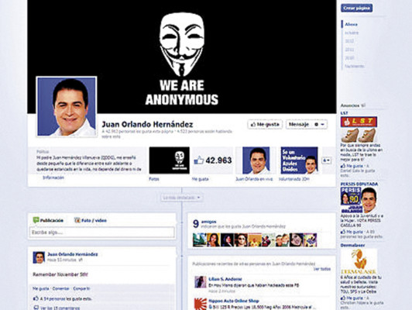The height and width of the screenshot is (310, 412).
Task: Click the Mensaje button
Action: [299, 124]
